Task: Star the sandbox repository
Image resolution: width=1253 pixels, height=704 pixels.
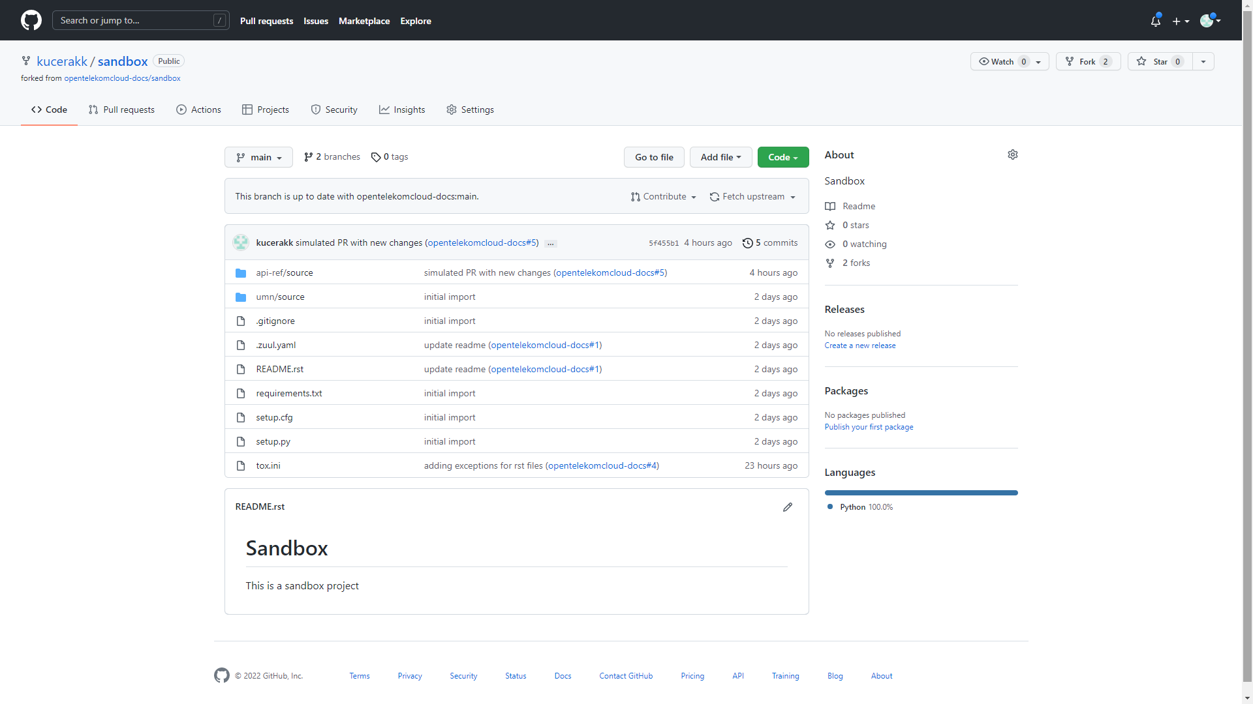Action: [x=1160, y=61]
